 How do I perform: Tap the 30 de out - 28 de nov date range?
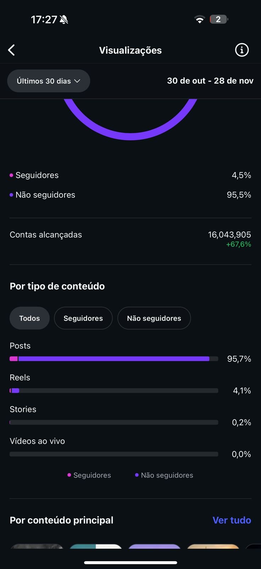[210, 81]
